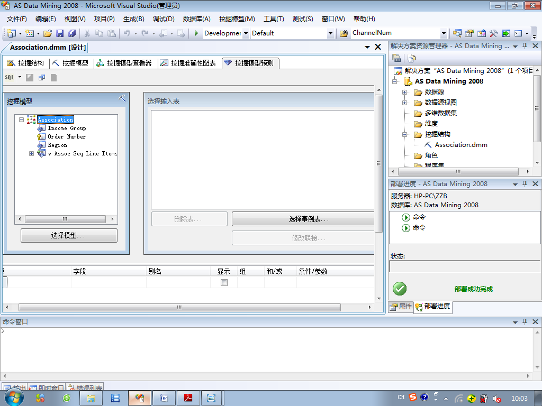This screenshot has height=406, width=542.
Task: Switch to the 挖掘准确性图表 tab
Action: point(188,63)
